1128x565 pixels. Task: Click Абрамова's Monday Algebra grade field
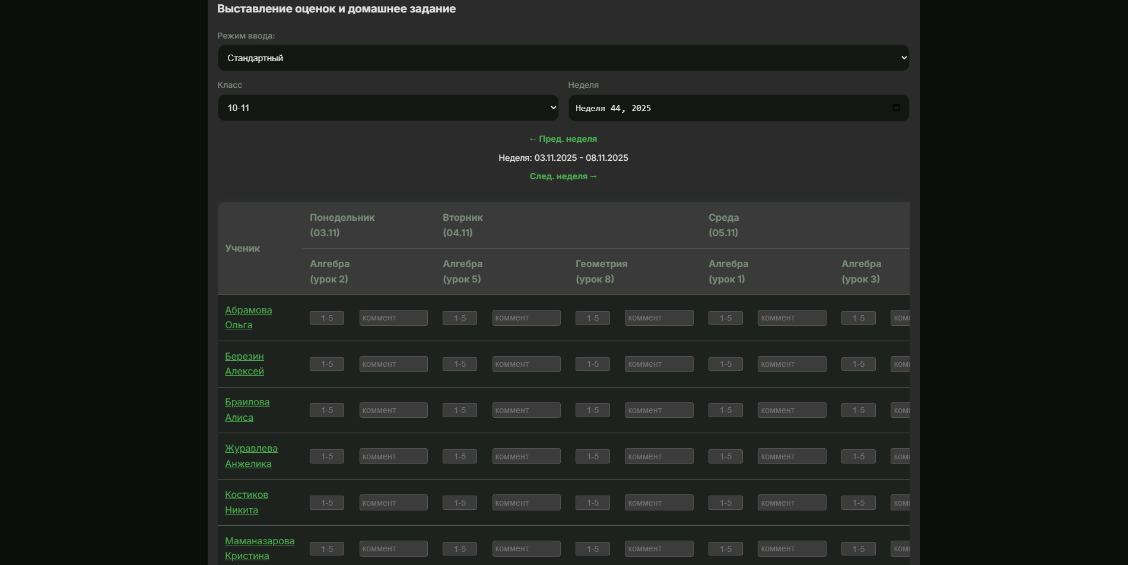(327, 318)
